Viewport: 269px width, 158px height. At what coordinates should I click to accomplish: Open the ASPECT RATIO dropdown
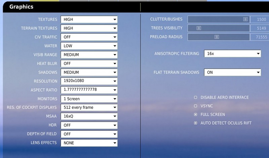89,90
